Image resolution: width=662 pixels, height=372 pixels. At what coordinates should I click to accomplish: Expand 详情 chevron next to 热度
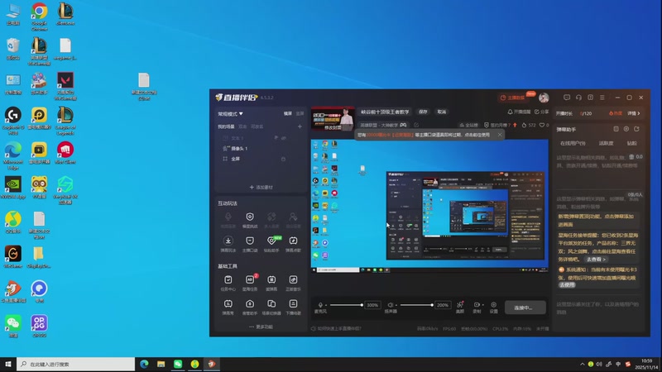[634, 113]
